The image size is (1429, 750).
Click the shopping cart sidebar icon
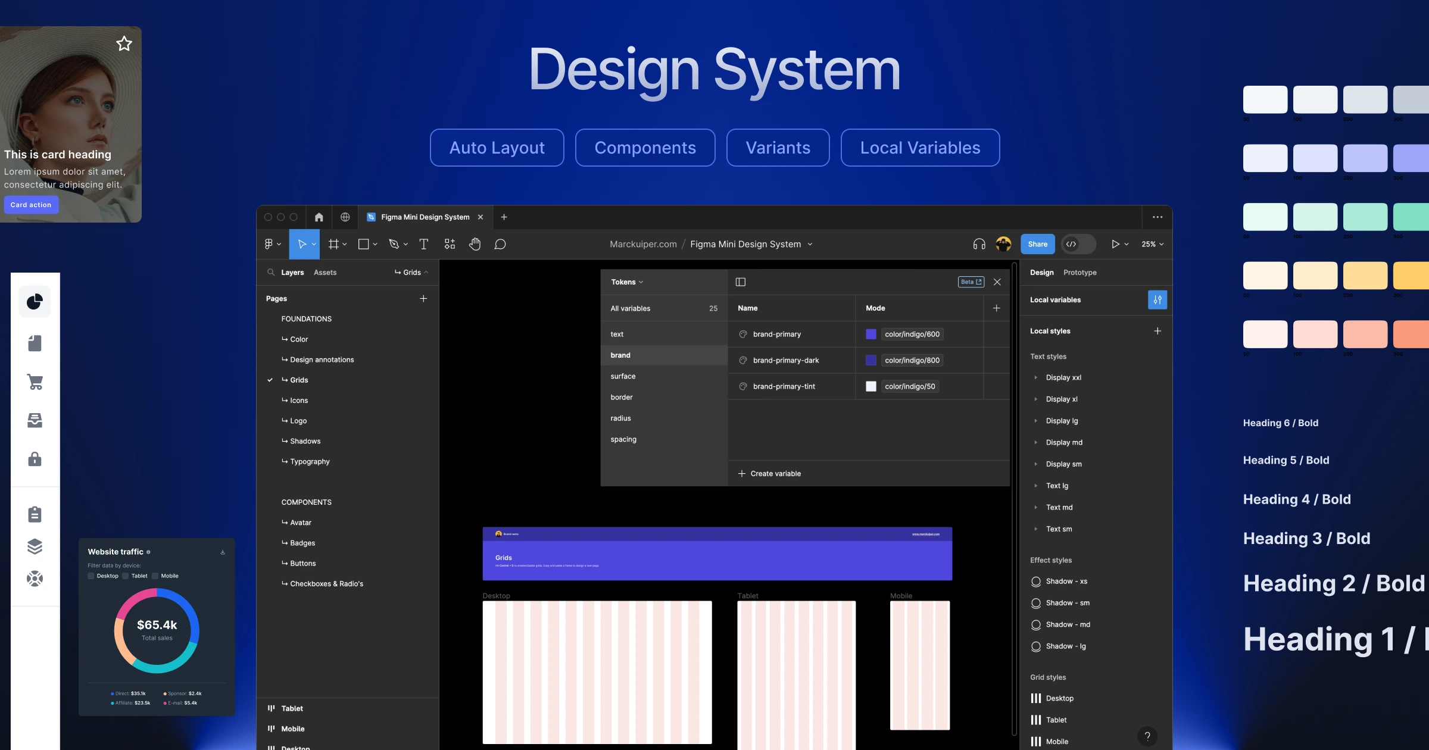(x=35, y=382)
